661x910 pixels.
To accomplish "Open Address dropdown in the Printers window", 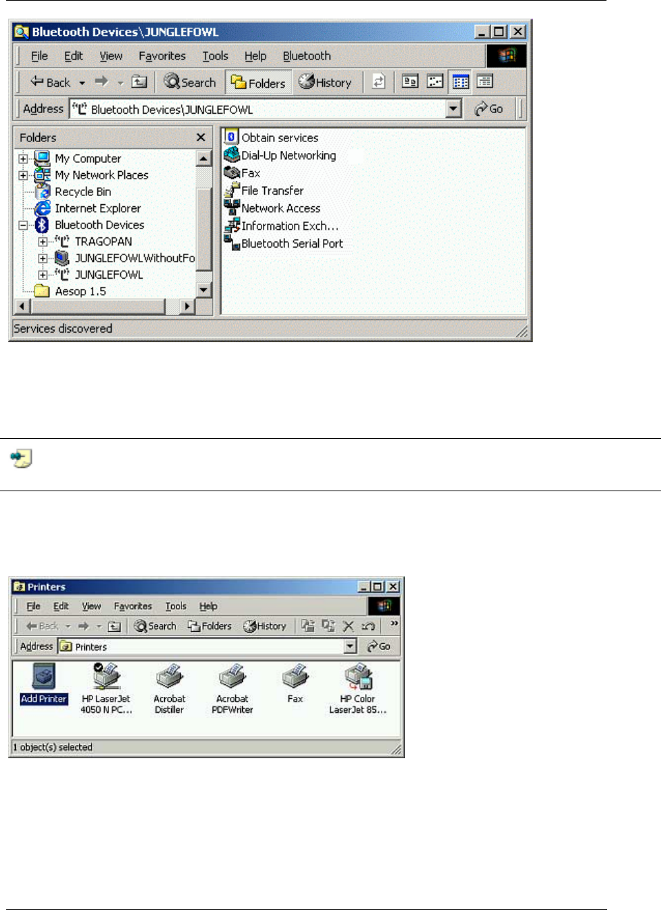I will (351, 646).
